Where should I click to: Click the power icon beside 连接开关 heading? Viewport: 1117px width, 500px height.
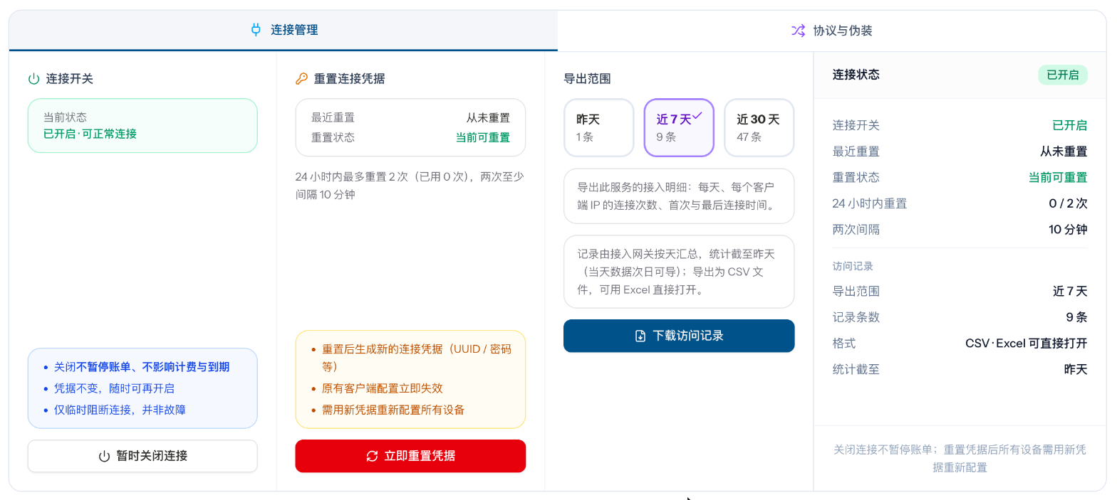pos(33,79)
